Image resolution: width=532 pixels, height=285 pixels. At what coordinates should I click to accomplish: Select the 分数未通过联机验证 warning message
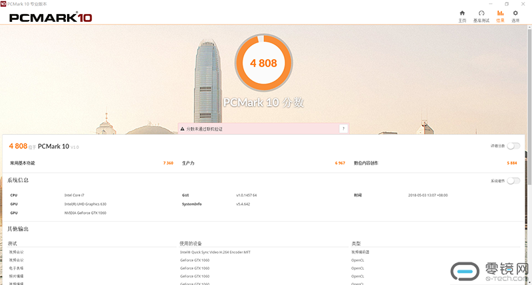(204, 129)
